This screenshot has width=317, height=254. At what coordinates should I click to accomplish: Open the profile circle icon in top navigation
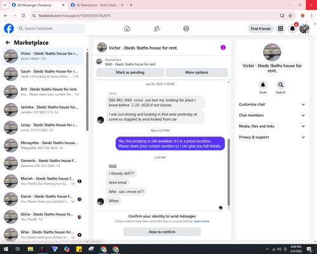[x=186, y=29]
